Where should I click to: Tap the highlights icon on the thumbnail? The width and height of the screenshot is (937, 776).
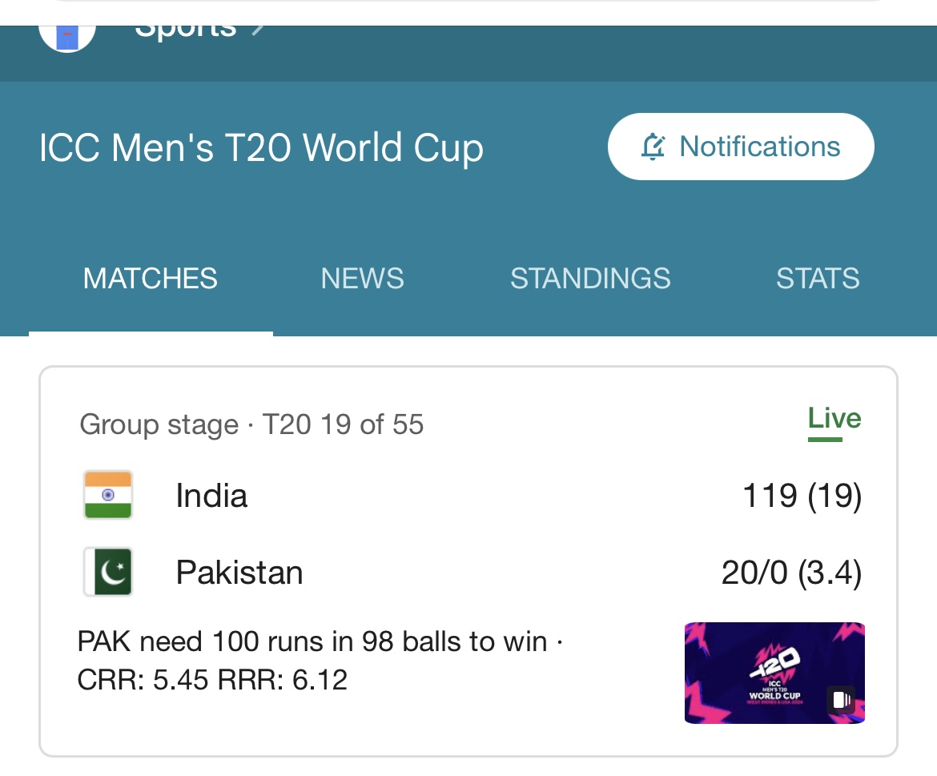pyautogui.click(x=842, y=699)
